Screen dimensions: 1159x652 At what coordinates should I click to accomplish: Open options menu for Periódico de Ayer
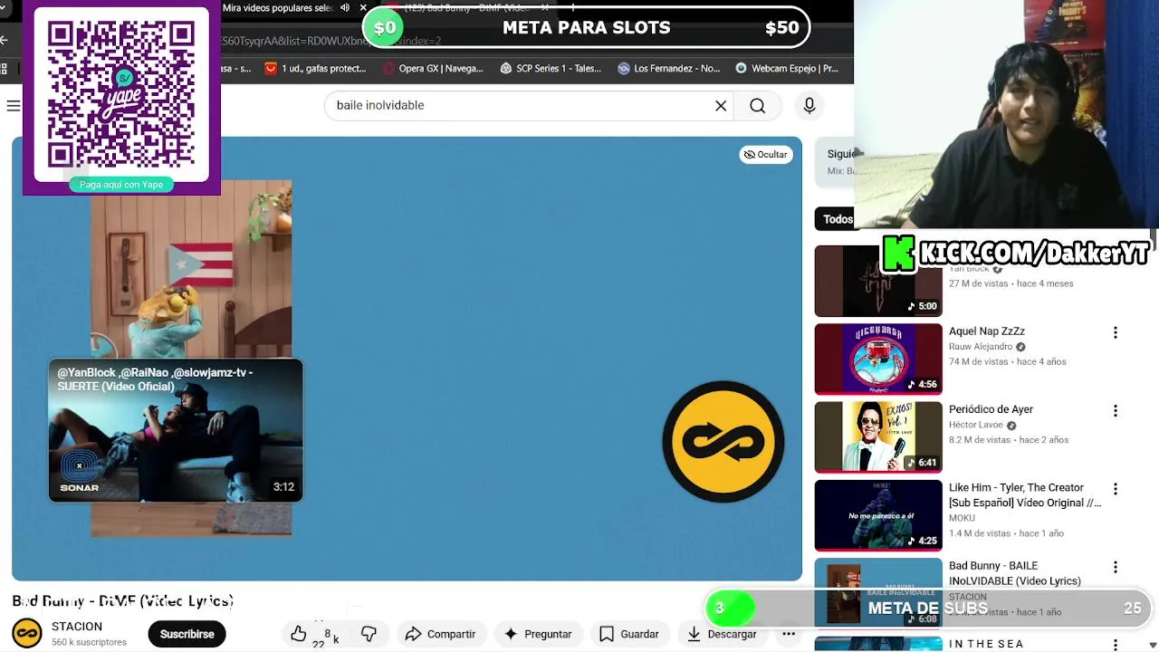(1116, 411)
